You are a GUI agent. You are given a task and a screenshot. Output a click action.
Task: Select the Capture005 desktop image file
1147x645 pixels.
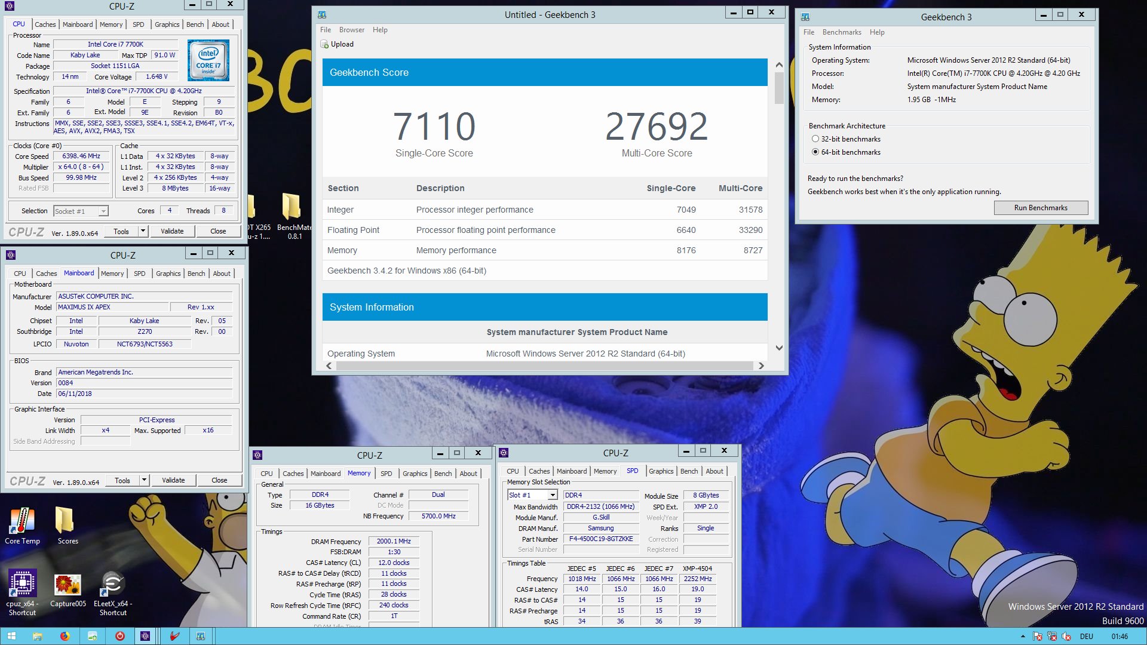(x=68, y=591)
